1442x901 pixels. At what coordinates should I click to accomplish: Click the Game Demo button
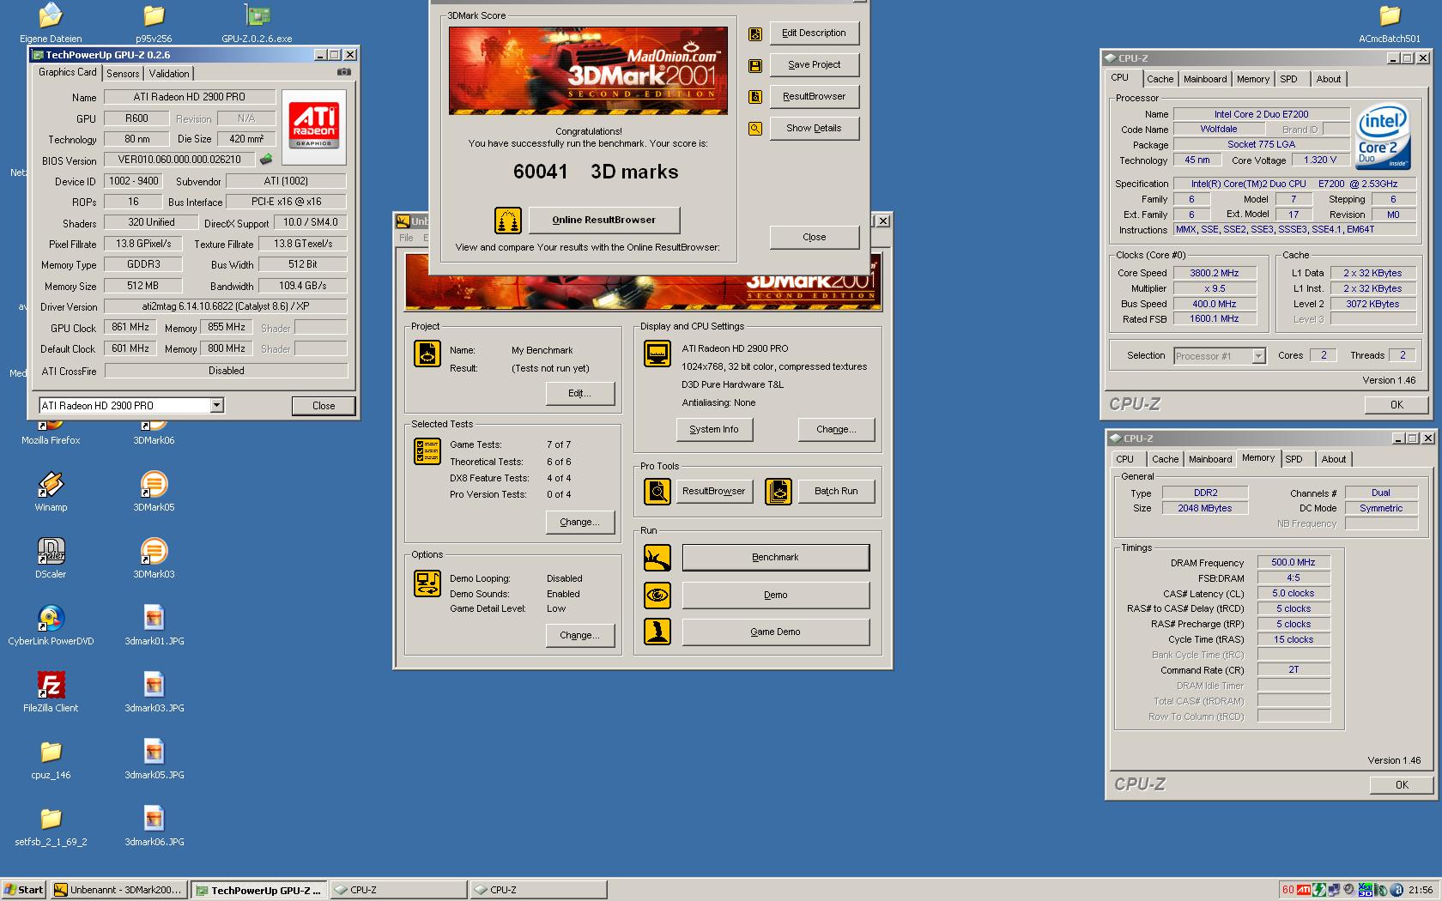click(775, 632)
